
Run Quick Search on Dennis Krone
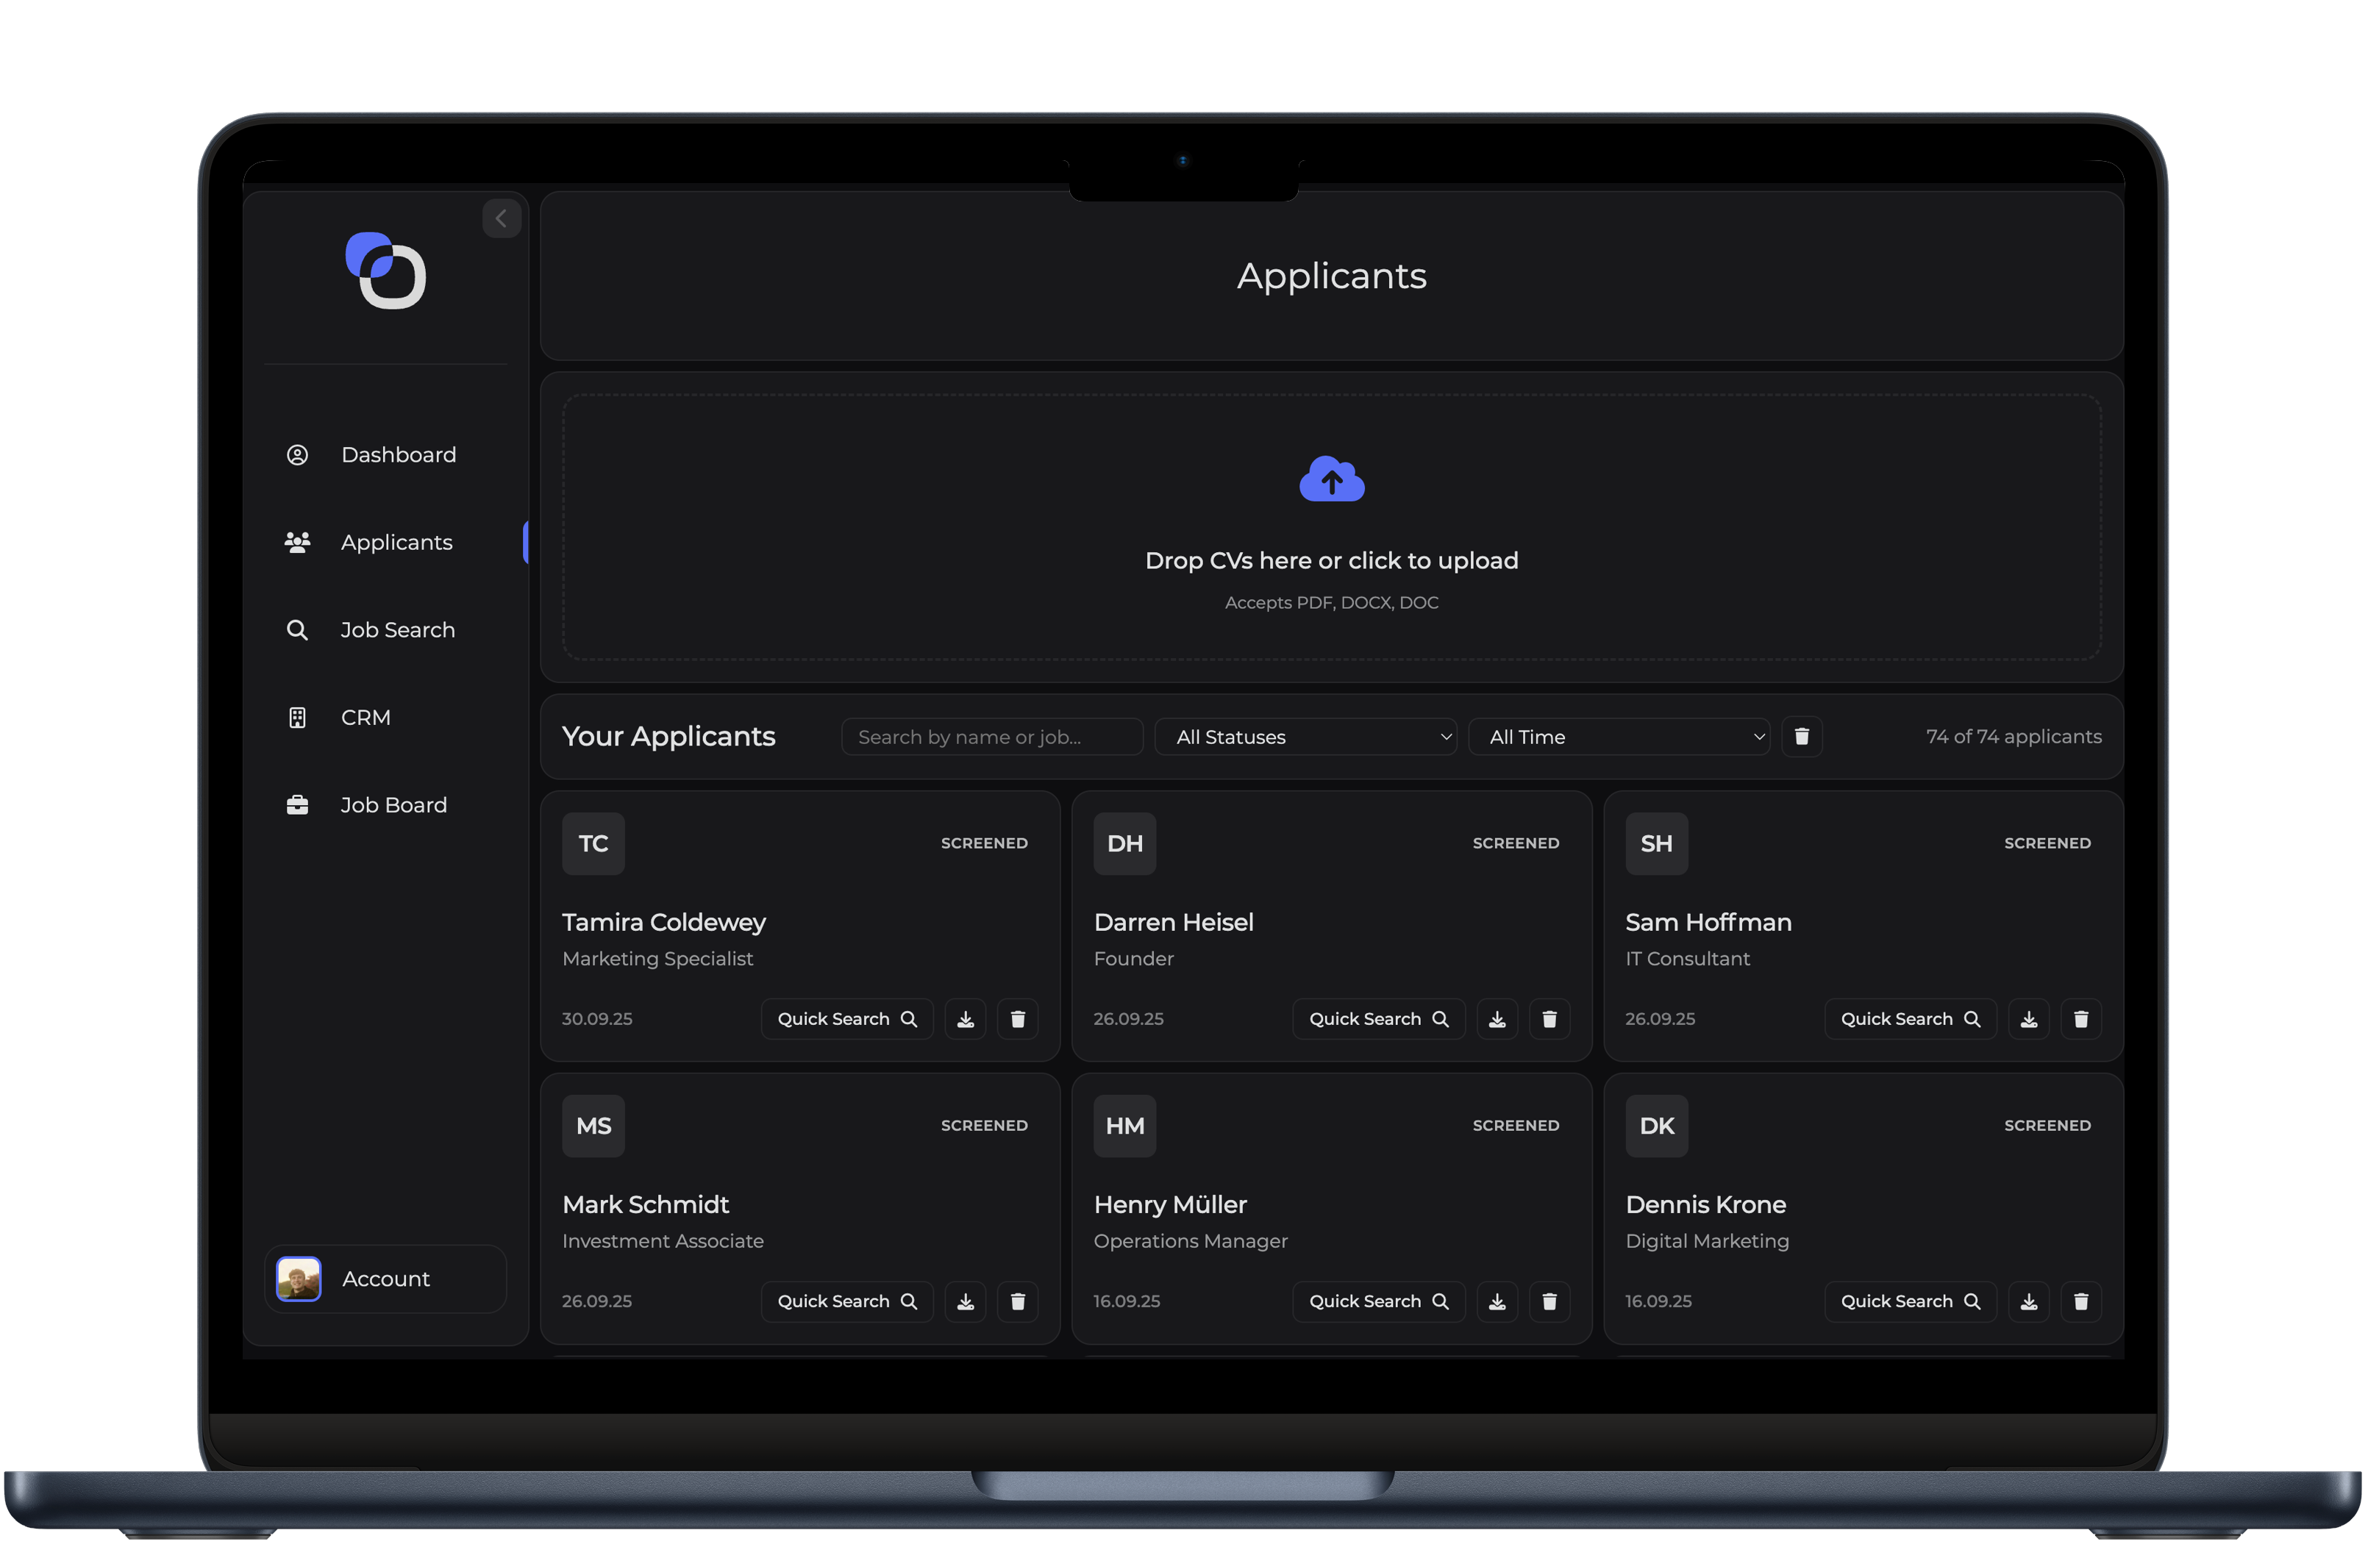pyautogui.click(x=1909, y=1300)
